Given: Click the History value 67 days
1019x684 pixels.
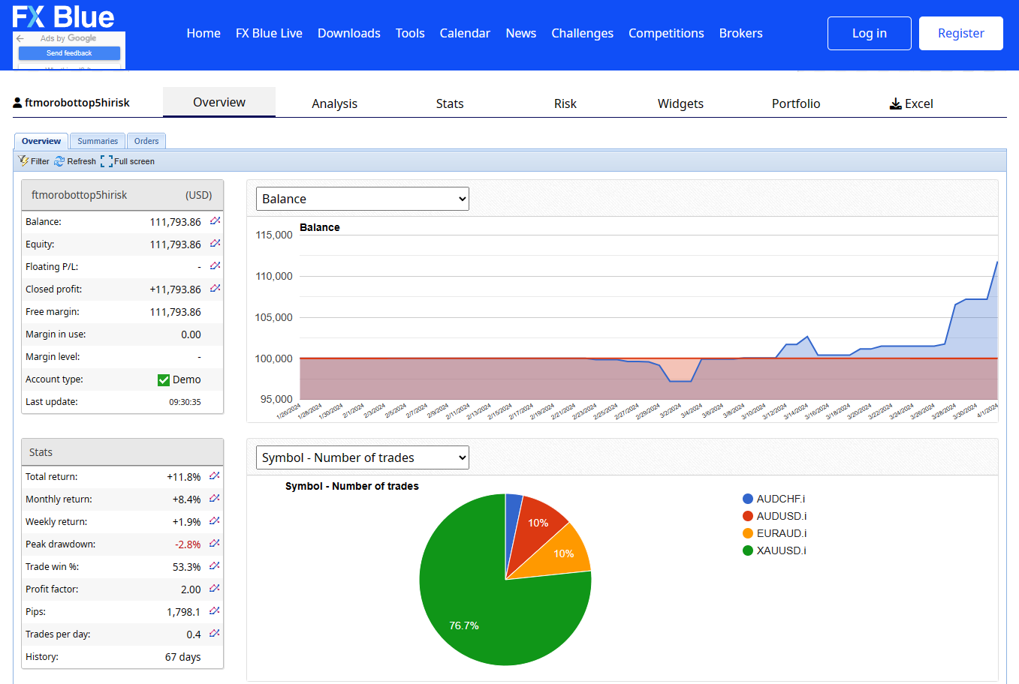Looking at the screenshot, I should [183, 657].
